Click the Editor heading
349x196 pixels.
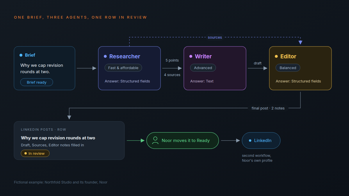point(288,56)
